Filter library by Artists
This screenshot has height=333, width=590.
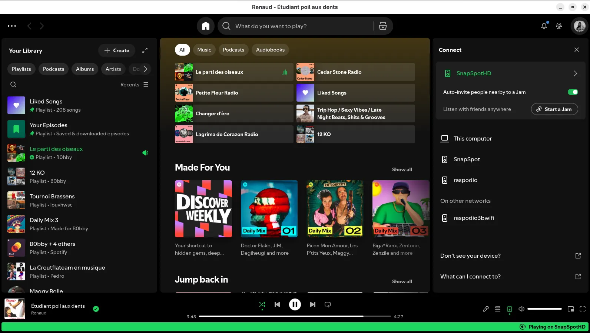113,69
